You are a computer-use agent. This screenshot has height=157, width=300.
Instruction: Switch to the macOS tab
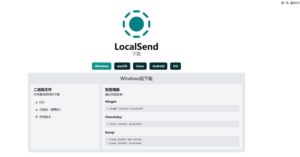click(122, 66)
